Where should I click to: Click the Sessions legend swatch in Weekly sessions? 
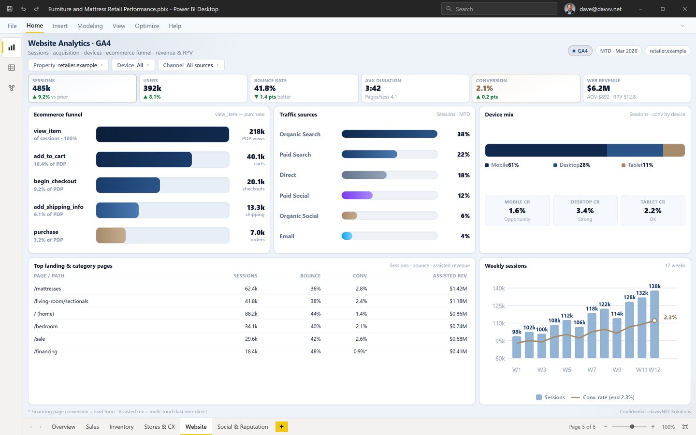539,397
